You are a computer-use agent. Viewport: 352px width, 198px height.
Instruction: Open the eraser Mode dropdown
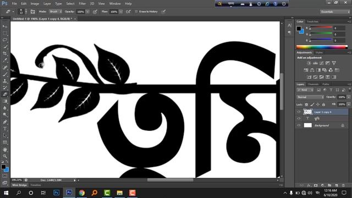click(x=56, y=12)
